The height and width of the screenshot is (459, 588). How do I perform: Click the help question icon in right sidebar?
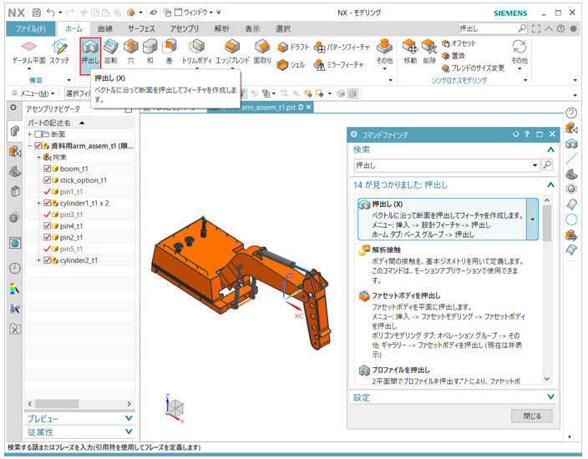[x=570, y=113]
